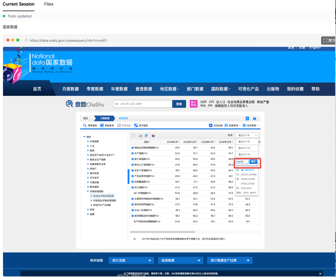The width and height of the screenshot is (336, 277).
Task: Open 高级查询 advanced query
Action: point(107,125)
